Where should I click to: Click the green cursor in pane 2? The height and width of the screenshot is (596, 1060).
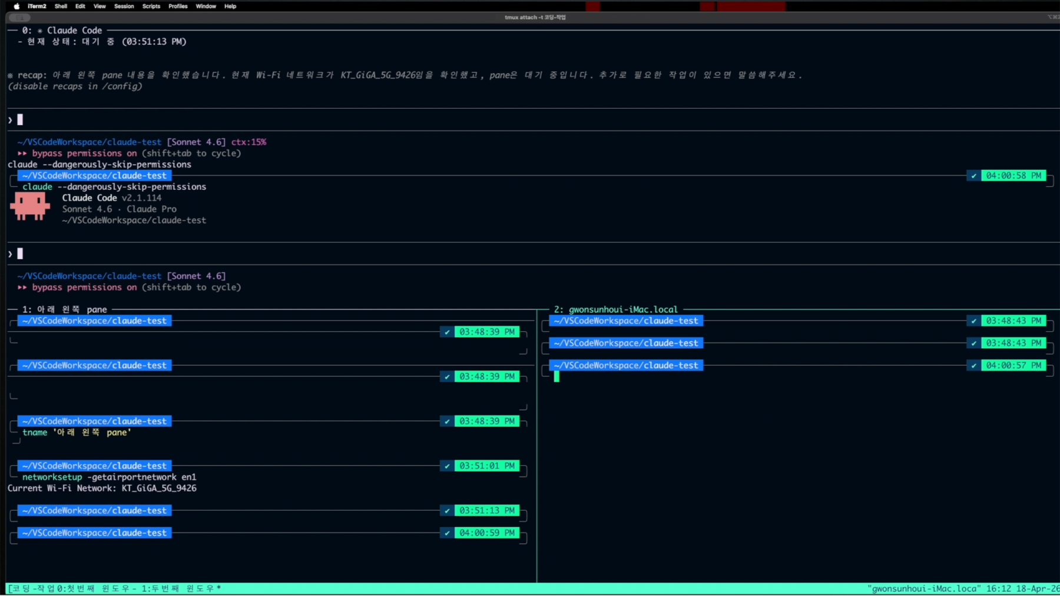556,377
